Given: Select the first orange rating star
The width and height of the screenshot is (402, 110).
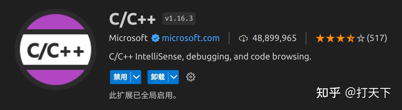Looking at the screenshot, I should (320, 38).
